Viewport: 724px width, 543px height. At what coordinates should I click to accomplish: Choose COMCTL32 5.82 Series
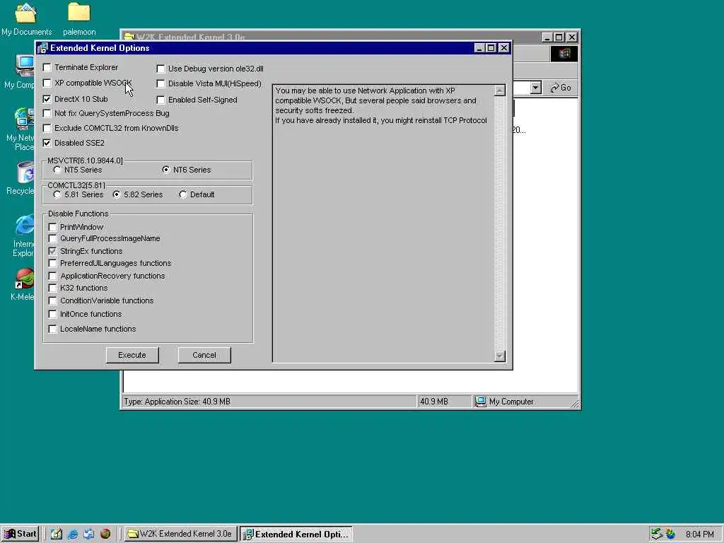[x=117, y=194]
